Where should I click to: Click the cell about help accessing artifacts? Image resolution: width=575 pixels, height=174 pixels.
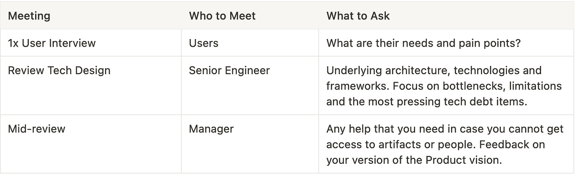pos(446,144)
